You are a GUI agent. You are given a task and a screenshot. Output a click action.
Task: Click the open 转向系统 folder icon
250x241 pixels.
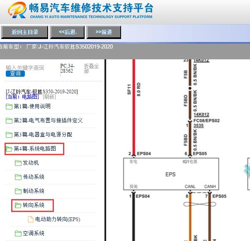point(18,205)
